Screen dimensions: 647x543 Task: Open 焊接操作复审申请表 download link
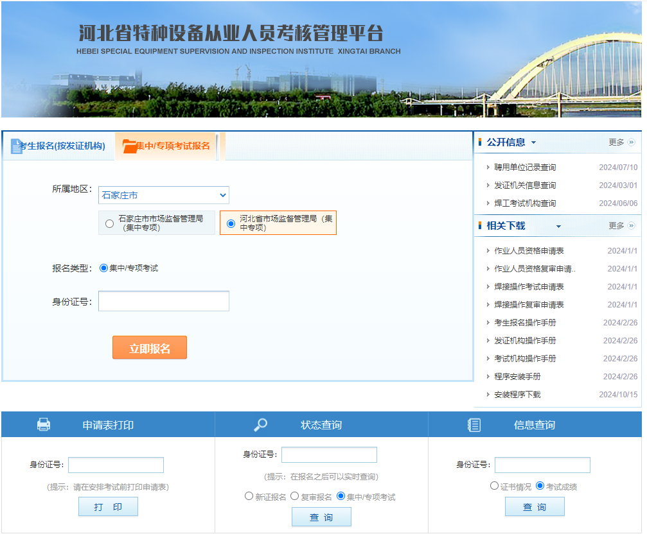pyautogui.click(x=529, y=305)
